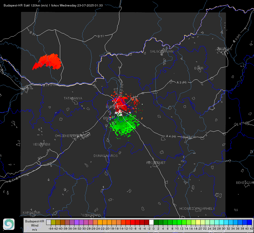Click the orange-red echo patch in the northwest
Viewport: 254px width, 233px height.
[47, 62]
